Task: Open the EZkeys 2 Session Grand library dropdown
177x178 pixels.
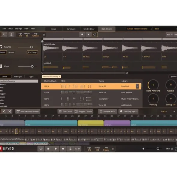Action: [x=139, y=29]
